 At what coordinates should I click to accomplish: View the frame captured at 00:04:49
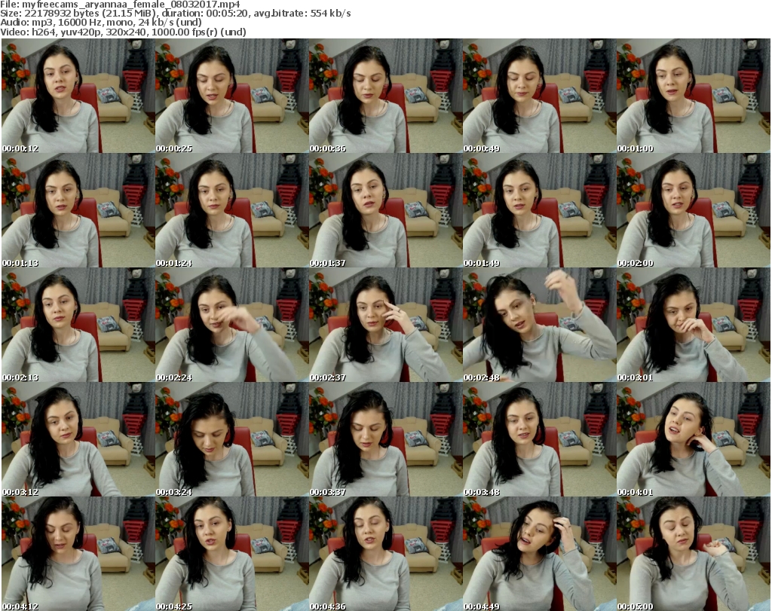[x=539, y=554]
